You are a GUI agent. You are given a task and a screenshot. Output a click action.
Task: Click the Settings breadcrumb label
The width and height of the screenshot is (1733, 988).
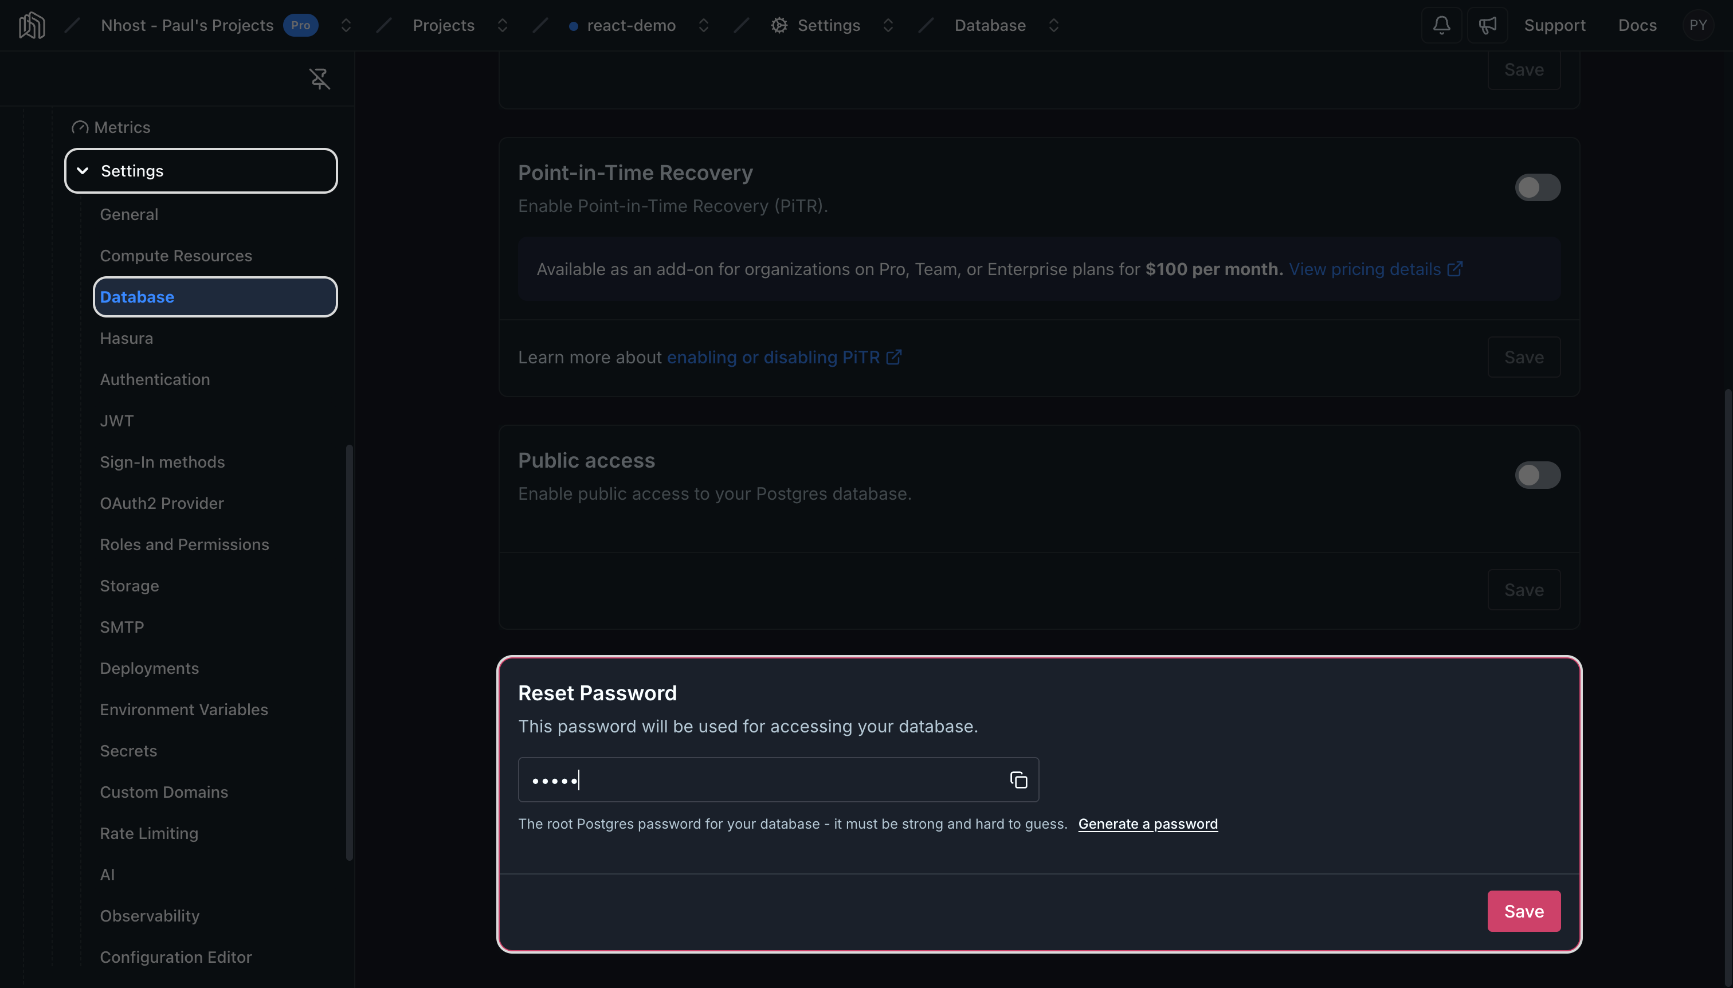[829, 26]
